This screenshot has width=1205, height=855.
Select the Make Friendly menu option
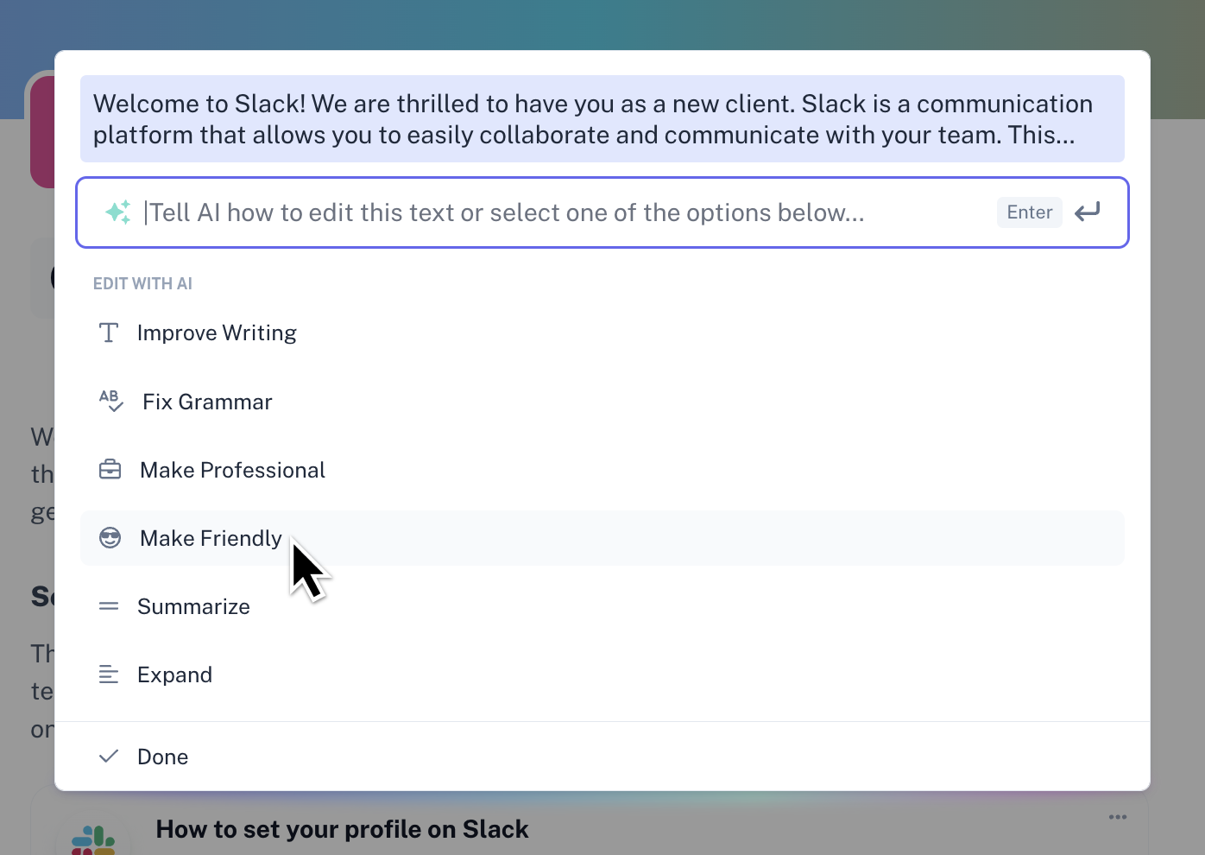pos(210,537)
